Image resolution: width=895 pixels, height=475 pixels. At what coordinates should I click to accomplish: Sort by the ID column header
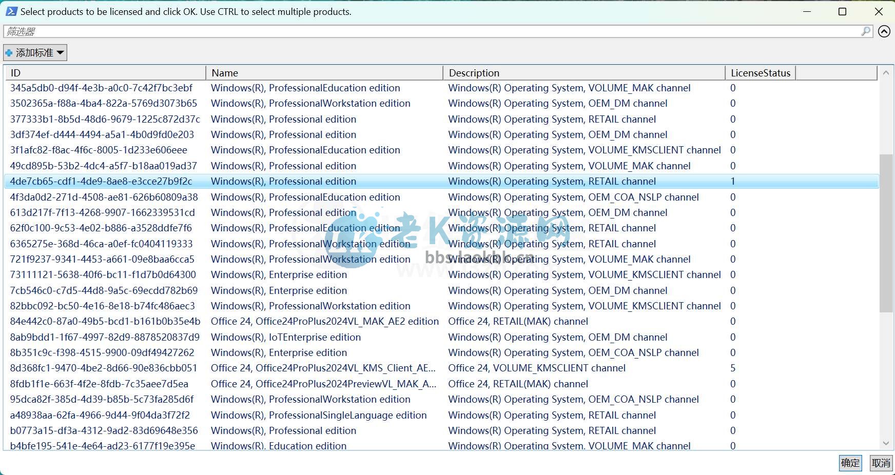[x=105, y=73]
